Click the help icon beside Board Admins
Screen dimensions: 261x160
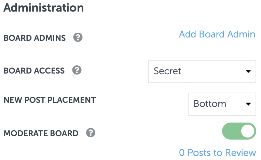78,37
